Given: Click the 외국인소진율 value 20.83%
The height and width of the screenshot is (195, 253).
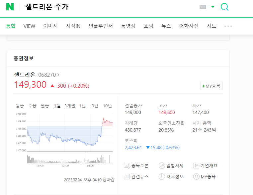Looking at the screenshot, I should [x=166, y=130].
